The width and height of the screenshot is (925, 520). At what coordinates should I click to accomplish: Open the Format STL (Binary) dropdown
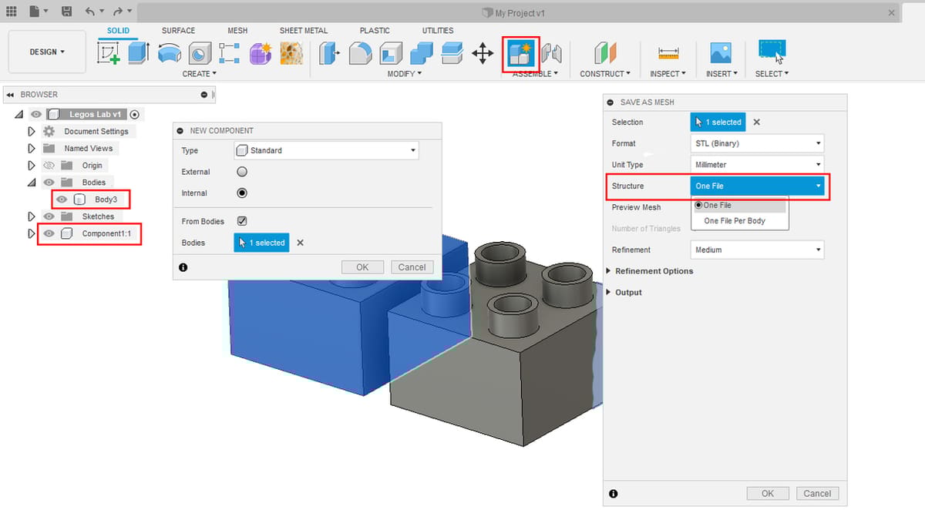757,143
